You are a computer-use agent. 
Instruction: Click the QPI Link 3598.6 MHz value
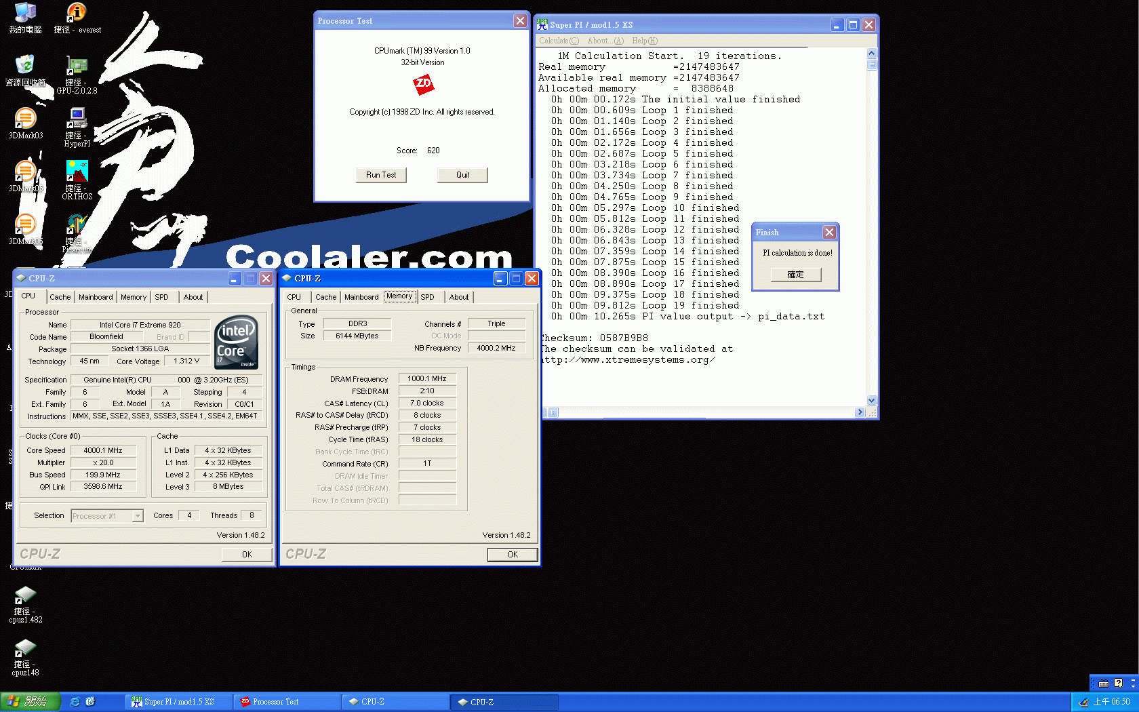click(x=103, y=486)
